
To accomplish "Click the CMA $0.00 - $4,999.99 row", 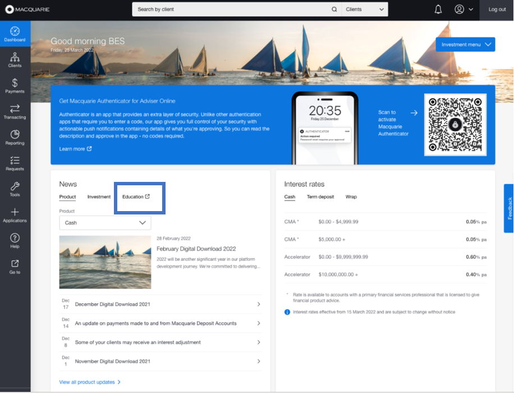I will [x=385, y=222].
